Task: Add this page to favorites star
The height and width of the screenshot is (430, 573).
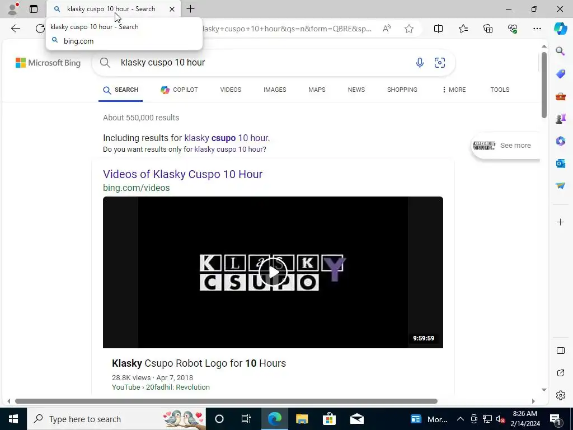Action: 409,29
